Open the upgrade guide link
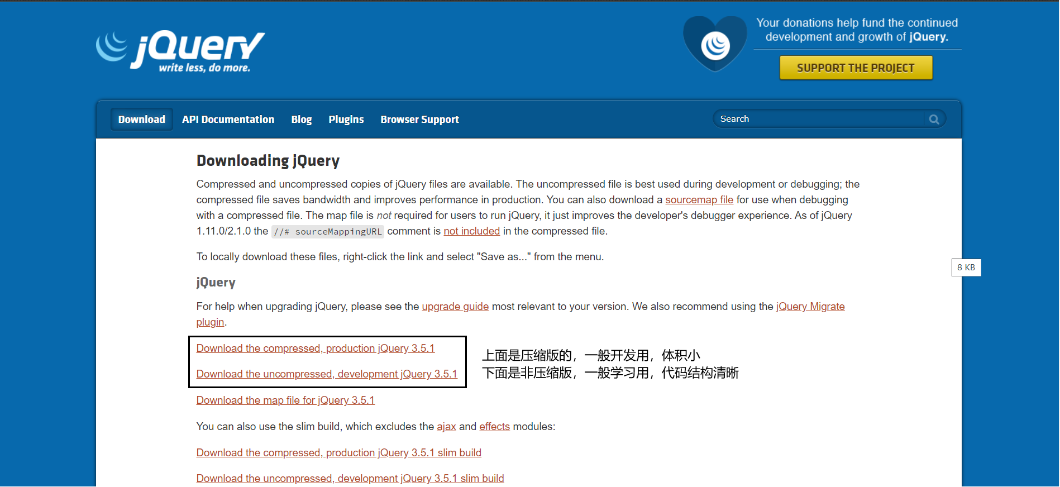This screenshot has width=1060, height=487. pyautogui.click(x=455, y=307)
